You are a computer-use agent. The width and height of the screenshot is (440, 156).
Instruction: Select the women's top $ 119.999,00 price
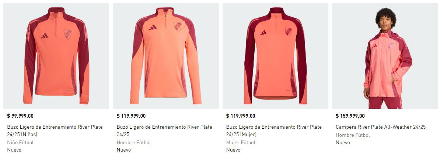(241, 116)
